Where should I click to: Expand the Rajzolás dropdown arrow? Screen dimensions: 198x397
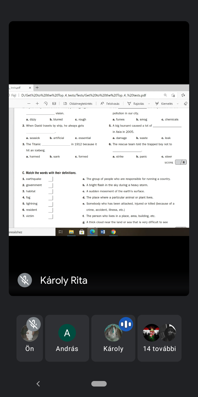pos(149,104)
